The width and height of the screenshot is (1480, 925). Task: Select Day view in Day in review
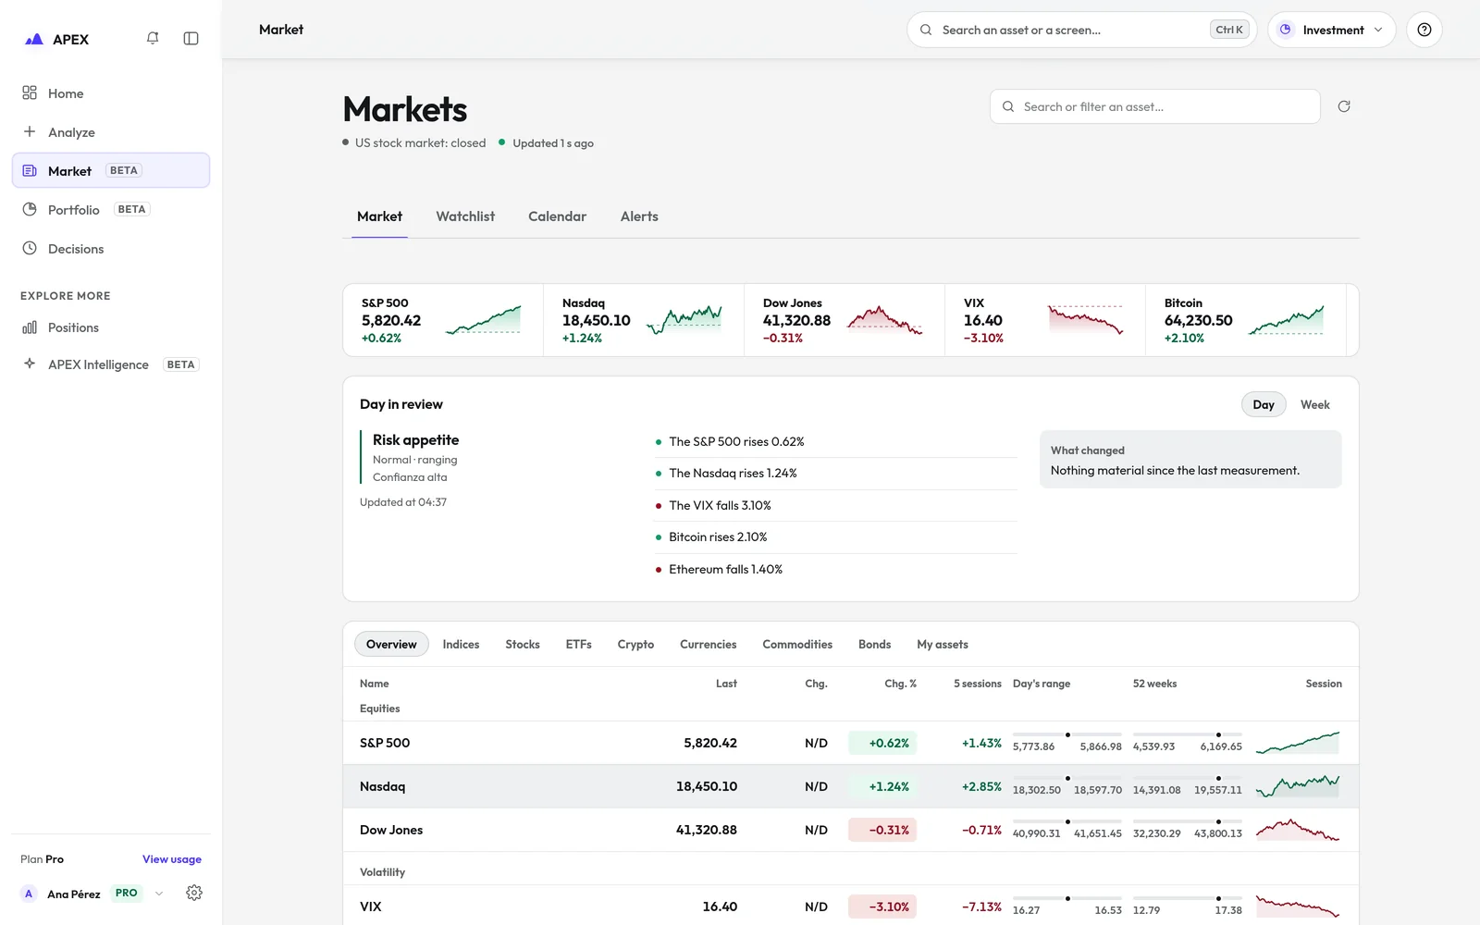pos(1264,405)
